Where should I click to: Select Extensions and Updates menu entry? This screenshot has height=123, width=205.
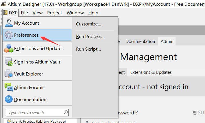[x=37, y=48]
